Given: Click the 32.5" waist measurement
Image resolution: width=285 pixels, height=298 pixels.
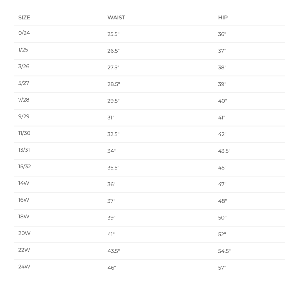Looking at the screenshot, I should (x=114, y=134).
